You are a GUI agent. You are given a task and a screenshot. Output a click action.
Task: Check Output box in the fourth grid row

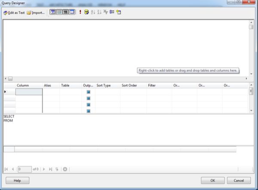point(88,111)
